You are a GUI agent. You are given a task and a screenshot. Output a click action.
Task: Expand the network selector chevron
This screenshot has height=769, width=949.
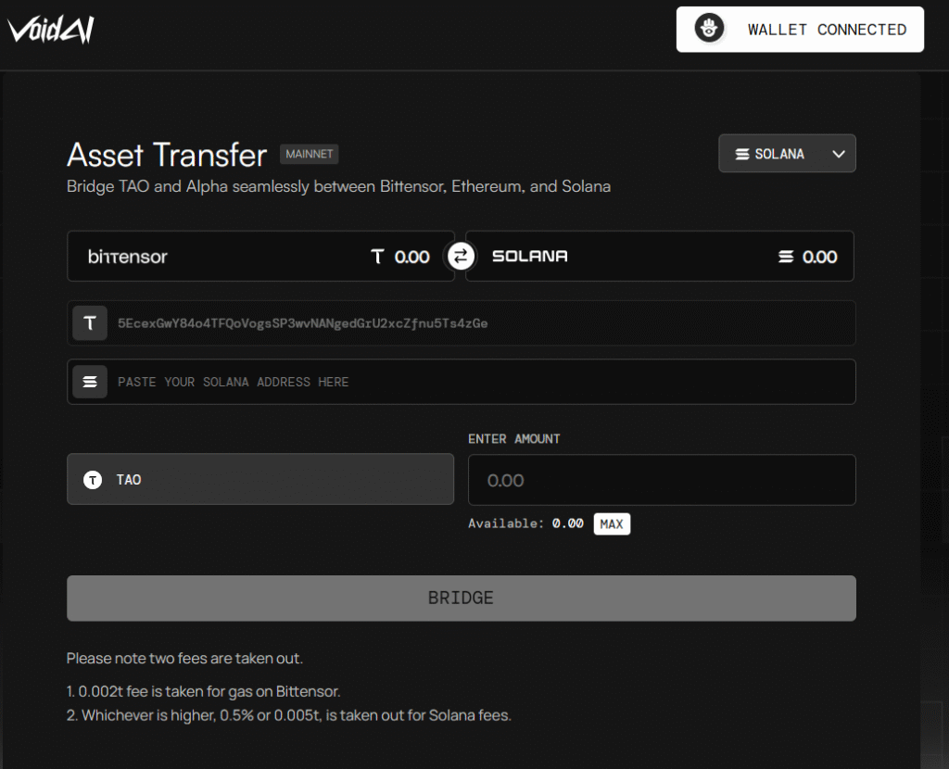839,154
